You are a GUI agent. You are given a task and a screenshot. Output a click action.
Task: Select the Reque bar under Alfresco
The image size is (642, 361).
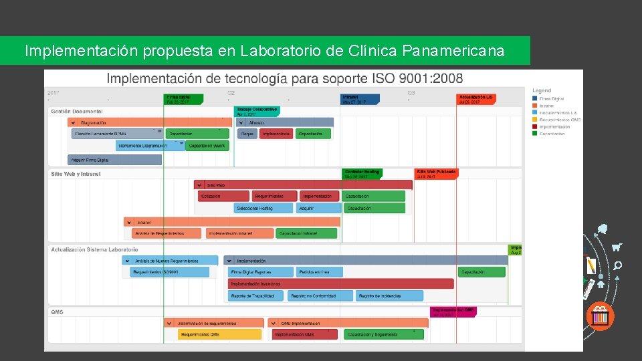coord(247,134)
